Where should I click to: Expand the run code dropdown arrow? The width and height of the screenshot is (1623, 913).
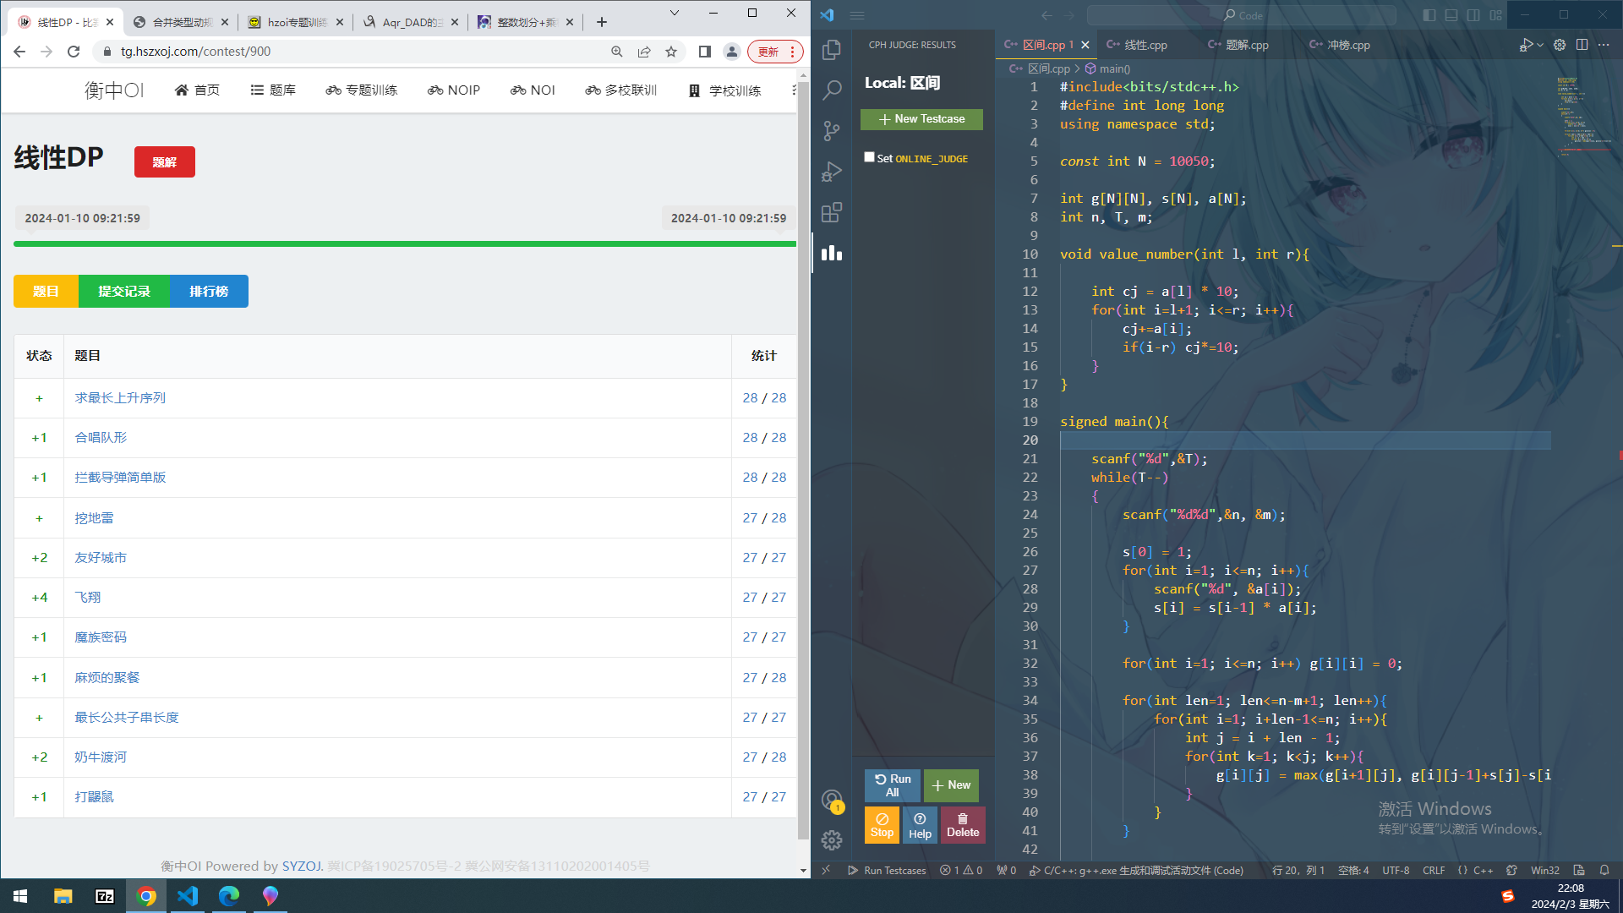click(1540, 45)
